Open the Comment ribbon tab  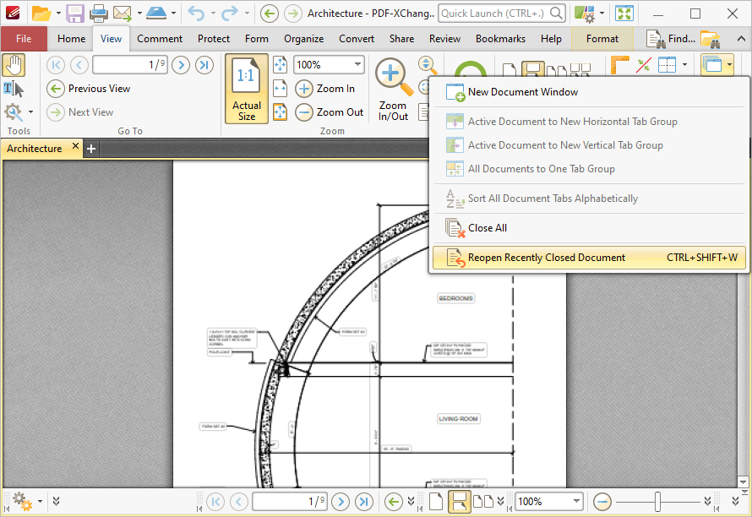[160, 39]
